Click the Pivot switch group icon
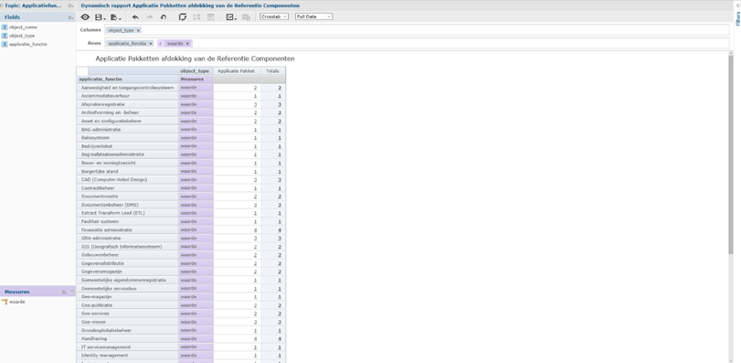This screenshot has width=741, height=363. (x=183, y=17)
